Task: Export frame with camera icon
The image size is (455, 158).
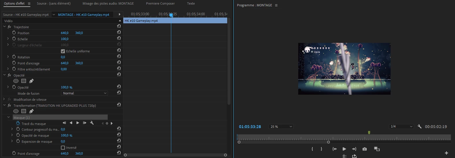Action: [x=365, y=149]
